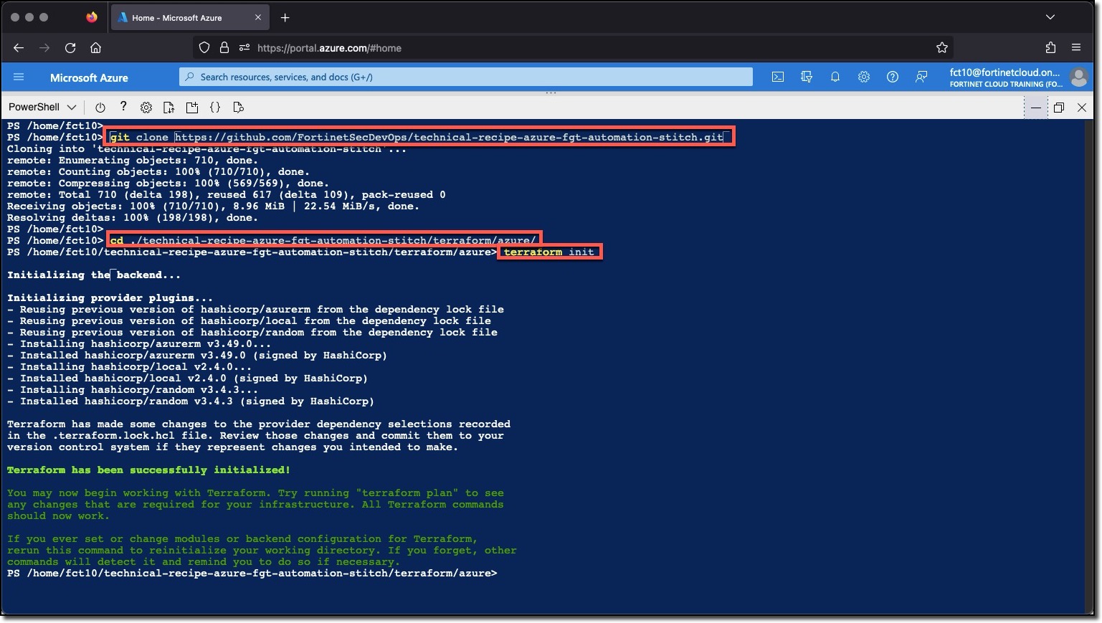1102x623 pixels.
Task: Open Cloud Shell settings gear
Action: pyautogui.click(x=146, y=108)
